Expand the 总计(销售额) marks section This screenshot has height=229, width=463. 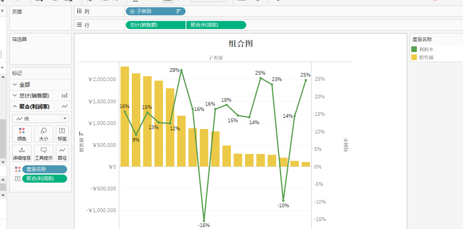15,96
